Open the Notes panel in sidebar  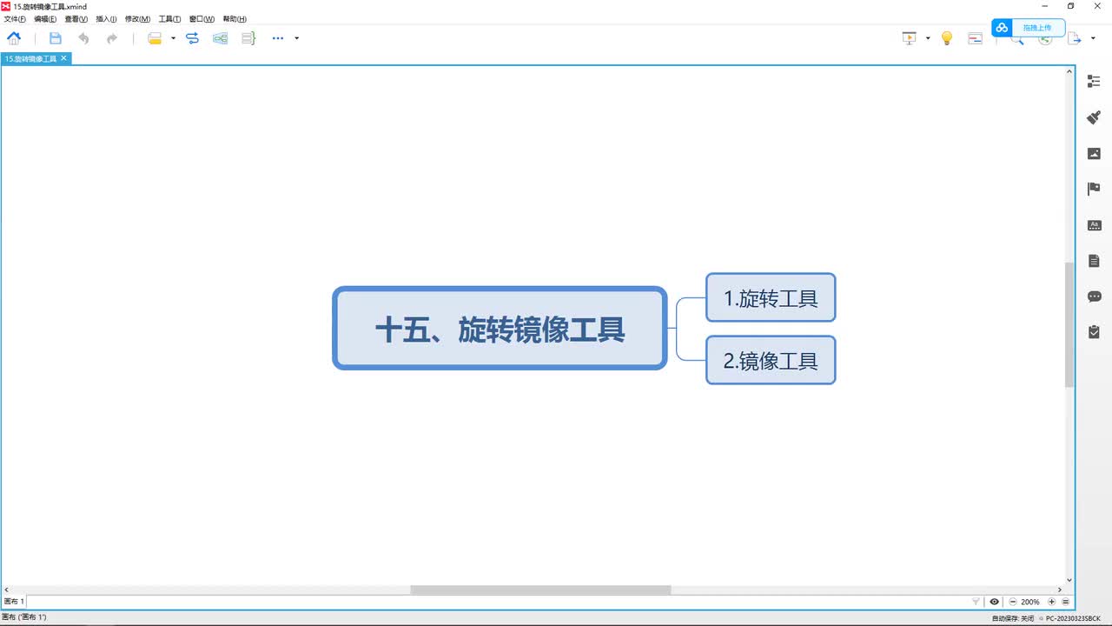pyautogui.click(x=1094, y=261)
